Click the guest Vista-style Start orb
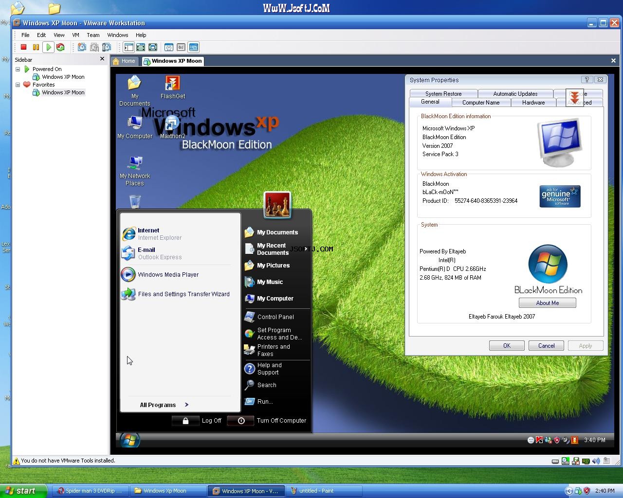The width and height of the screenshot is (623, 498). coord(129,440)
